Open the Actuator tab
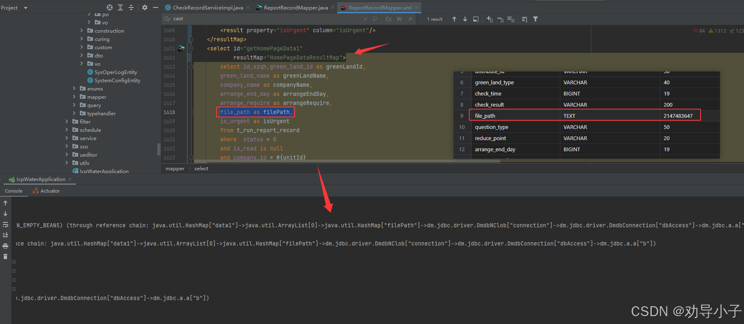The height and width of the screenshot is (324, 744). [x=46, y=191]
